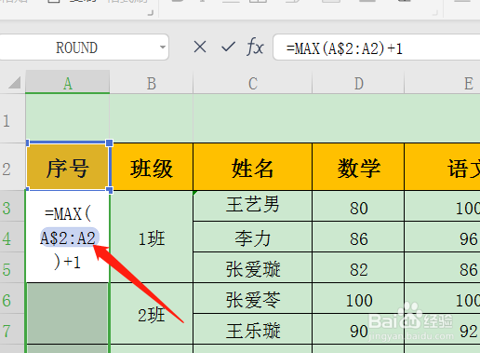
Task: Select column E header
Action: pyautogui.click(x=442, y=82)
